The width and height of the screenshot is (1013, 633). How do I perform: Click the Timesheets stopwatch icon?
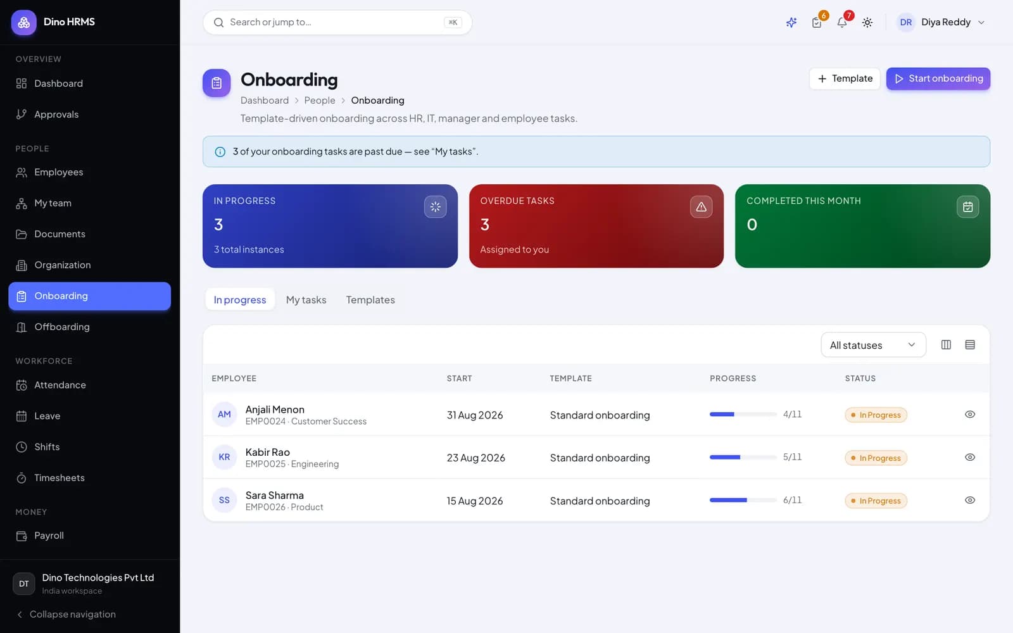[x=22, y=478]
